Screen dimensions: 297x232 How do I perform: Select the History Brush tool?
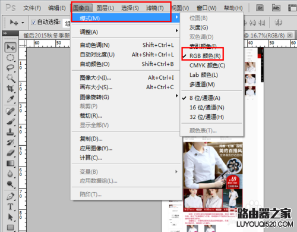coord(10,142)
